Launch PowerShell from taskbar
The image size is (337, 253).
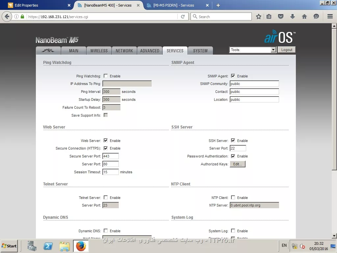48,246
